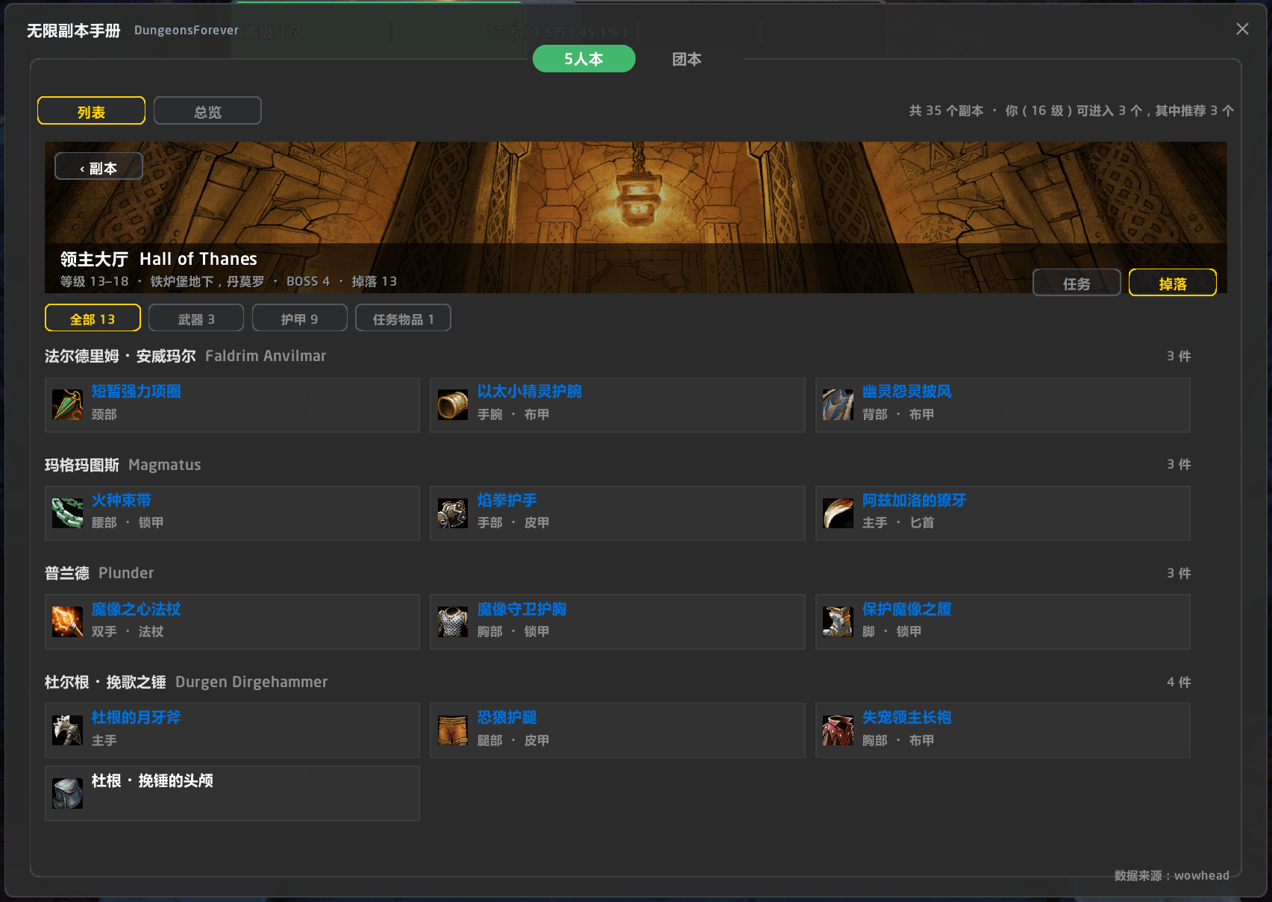Open the 魔像守卫护胸 item link
This screenshot has height=902, width=1272.
[522, 610]
